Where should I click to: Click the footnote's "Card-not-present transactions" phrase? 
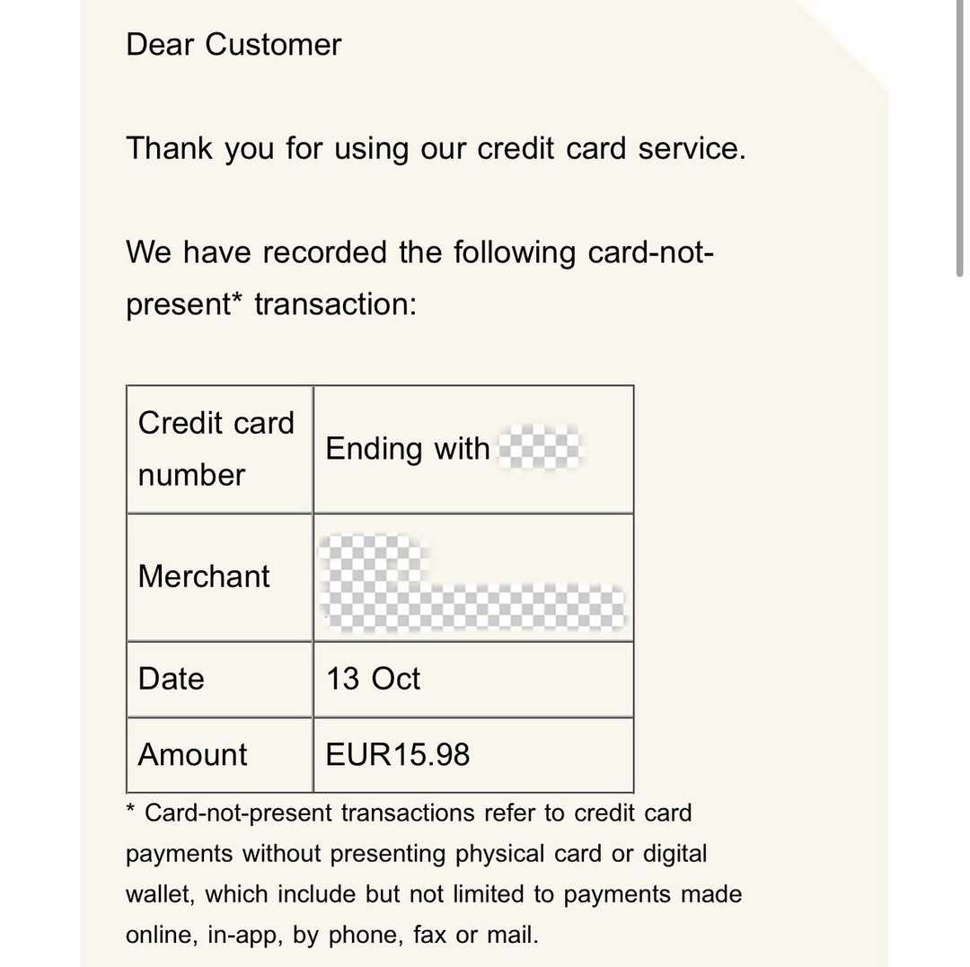310,813
